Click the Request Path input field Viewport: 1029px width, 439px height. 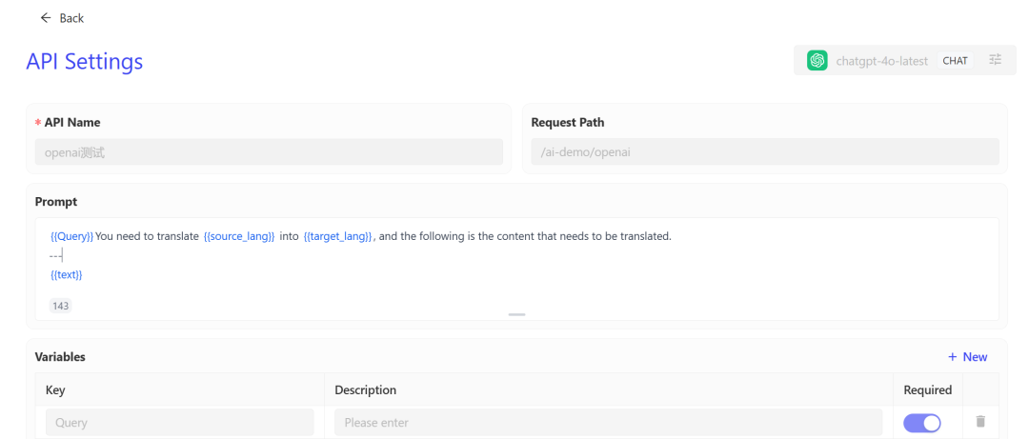764,152
